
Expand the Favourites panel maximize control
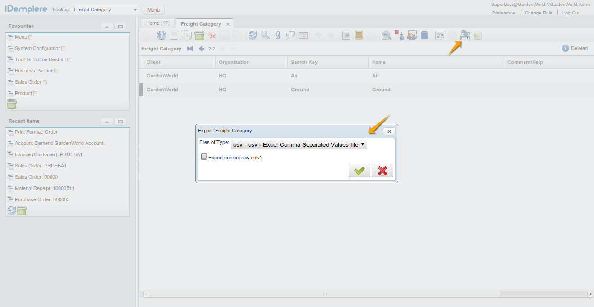[120, 27]
